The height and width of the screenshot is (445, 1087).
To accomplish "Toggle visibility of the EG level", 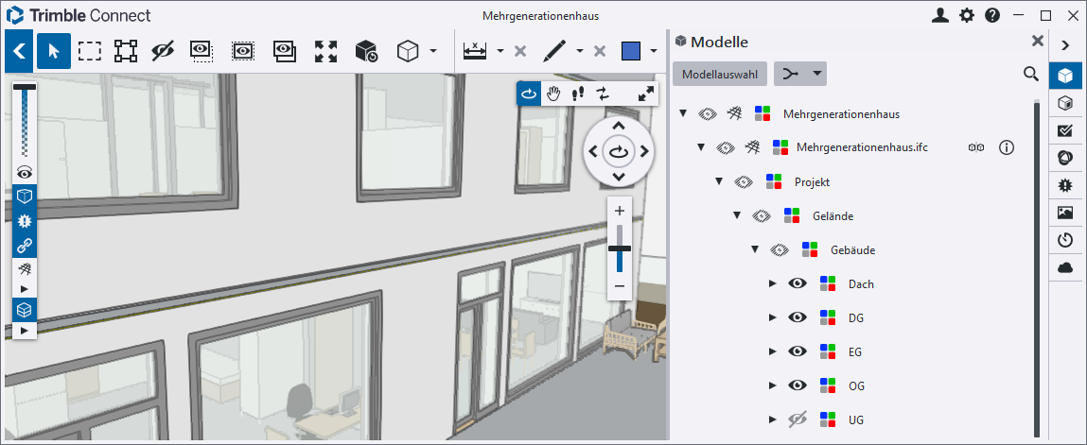I will (798, 351).
